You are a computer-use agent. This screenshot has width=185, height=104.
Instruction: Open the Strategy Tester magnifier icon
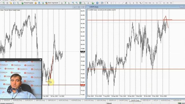click(18, 3)
